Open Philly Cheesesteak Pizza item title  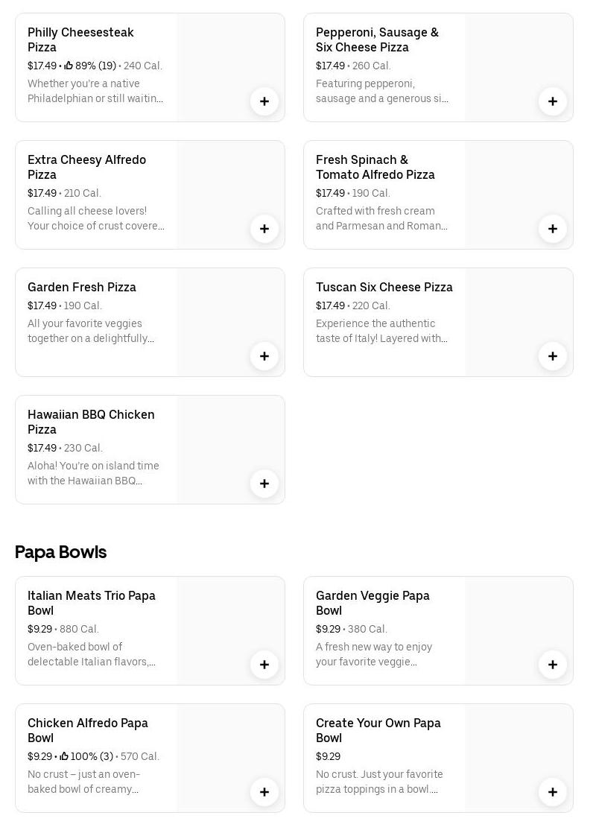(x=80, y=39)
